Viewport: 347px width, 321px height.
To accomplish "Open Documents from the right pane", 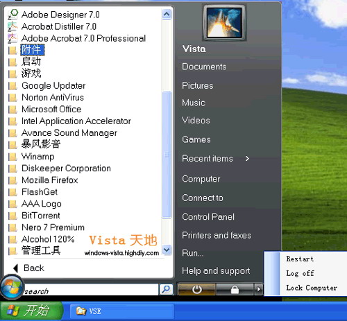I will (x=204, y=67).
